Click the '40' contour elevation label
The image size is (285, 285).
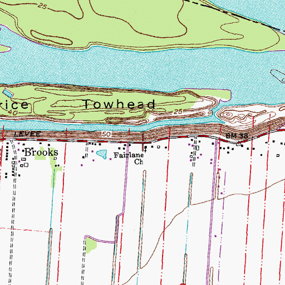pos(13,112)
